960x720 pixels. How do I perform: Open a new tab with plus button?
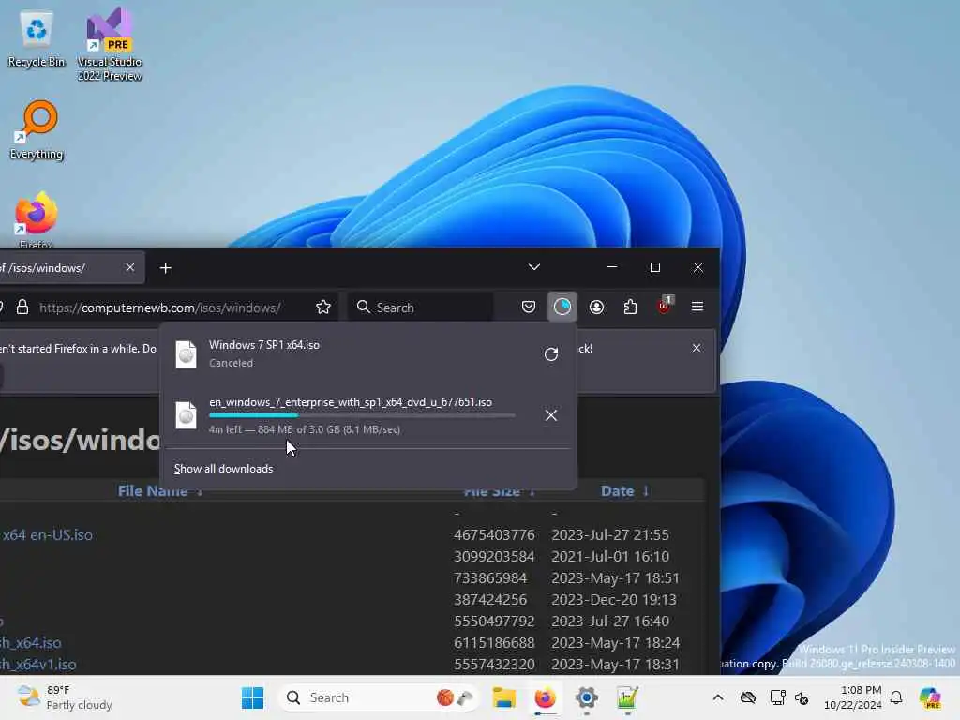click(x=165, y=268)
